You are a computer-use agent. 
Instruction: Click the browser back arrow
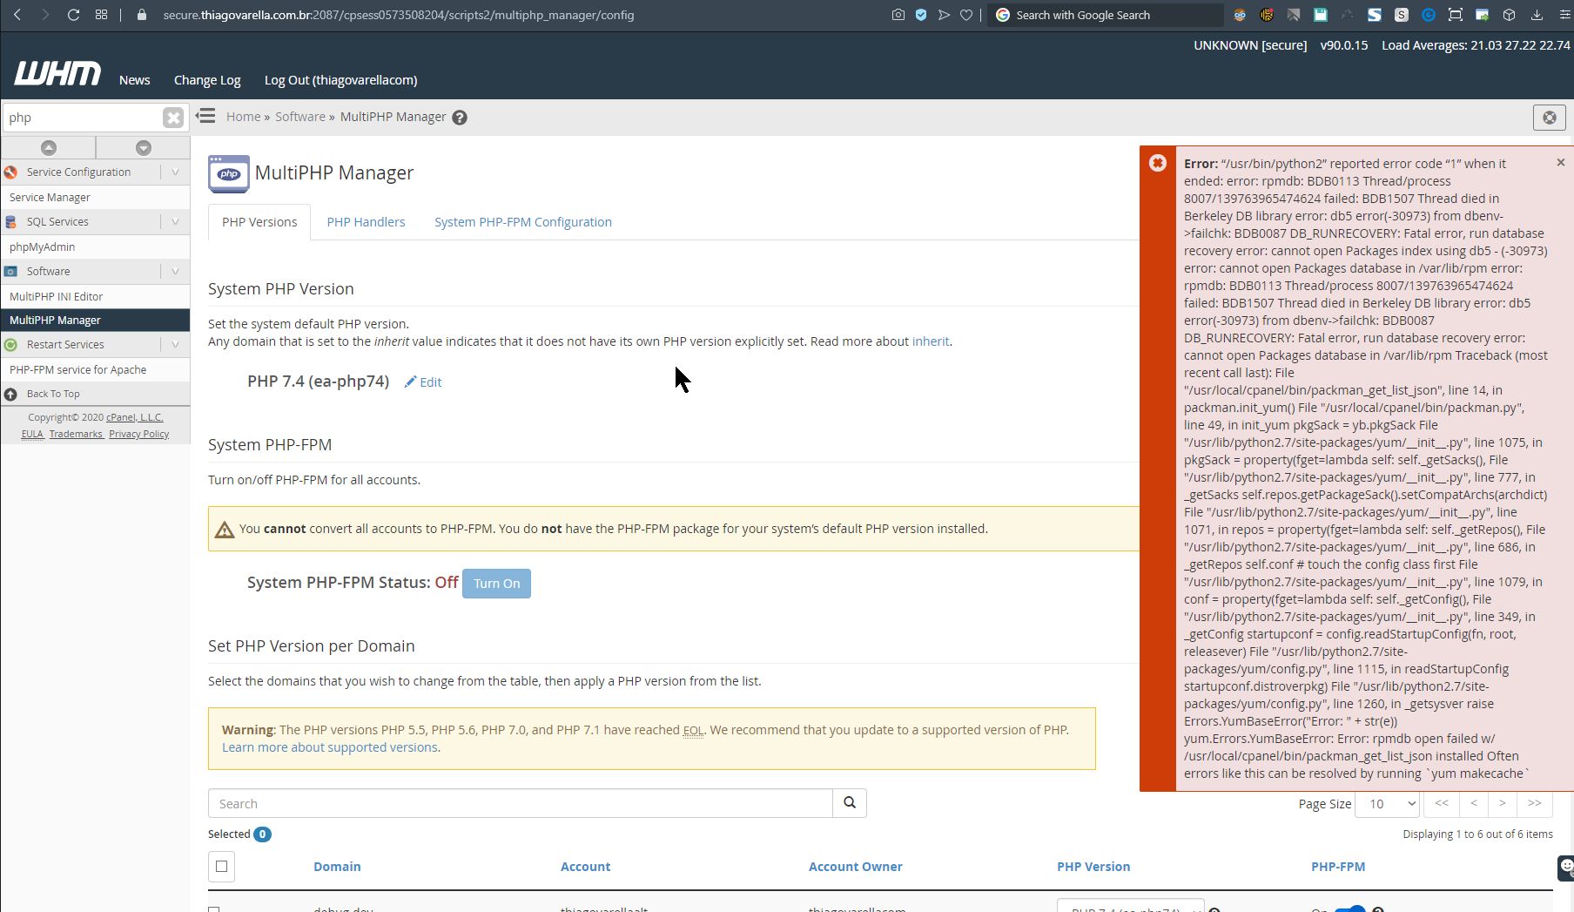click(x=18, y=15)
